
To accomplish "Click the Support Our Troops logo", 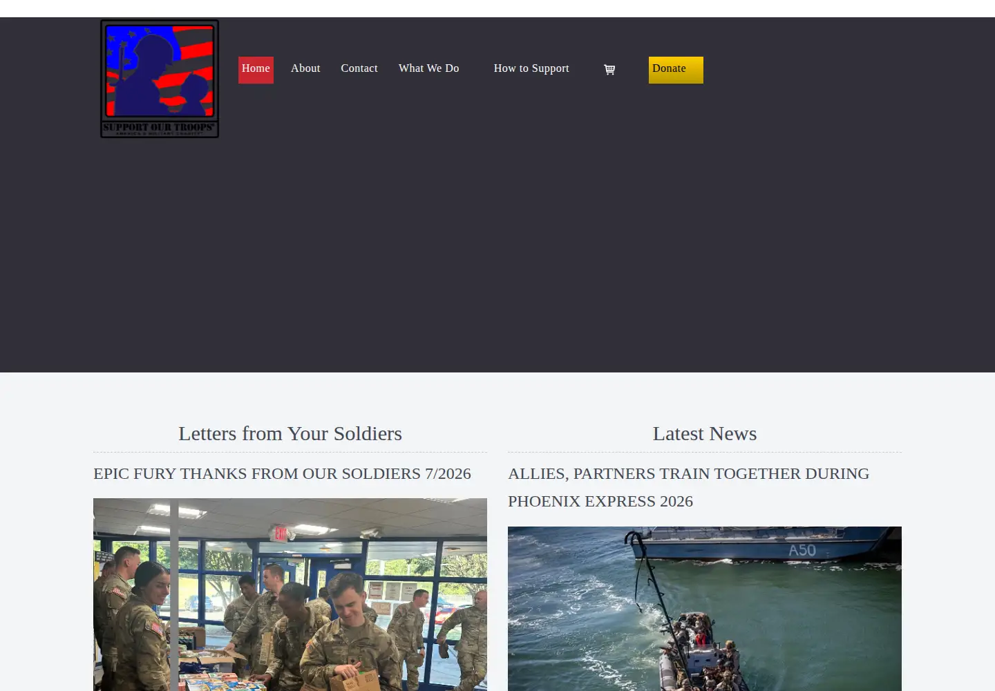I will click(x=160, y=79).
